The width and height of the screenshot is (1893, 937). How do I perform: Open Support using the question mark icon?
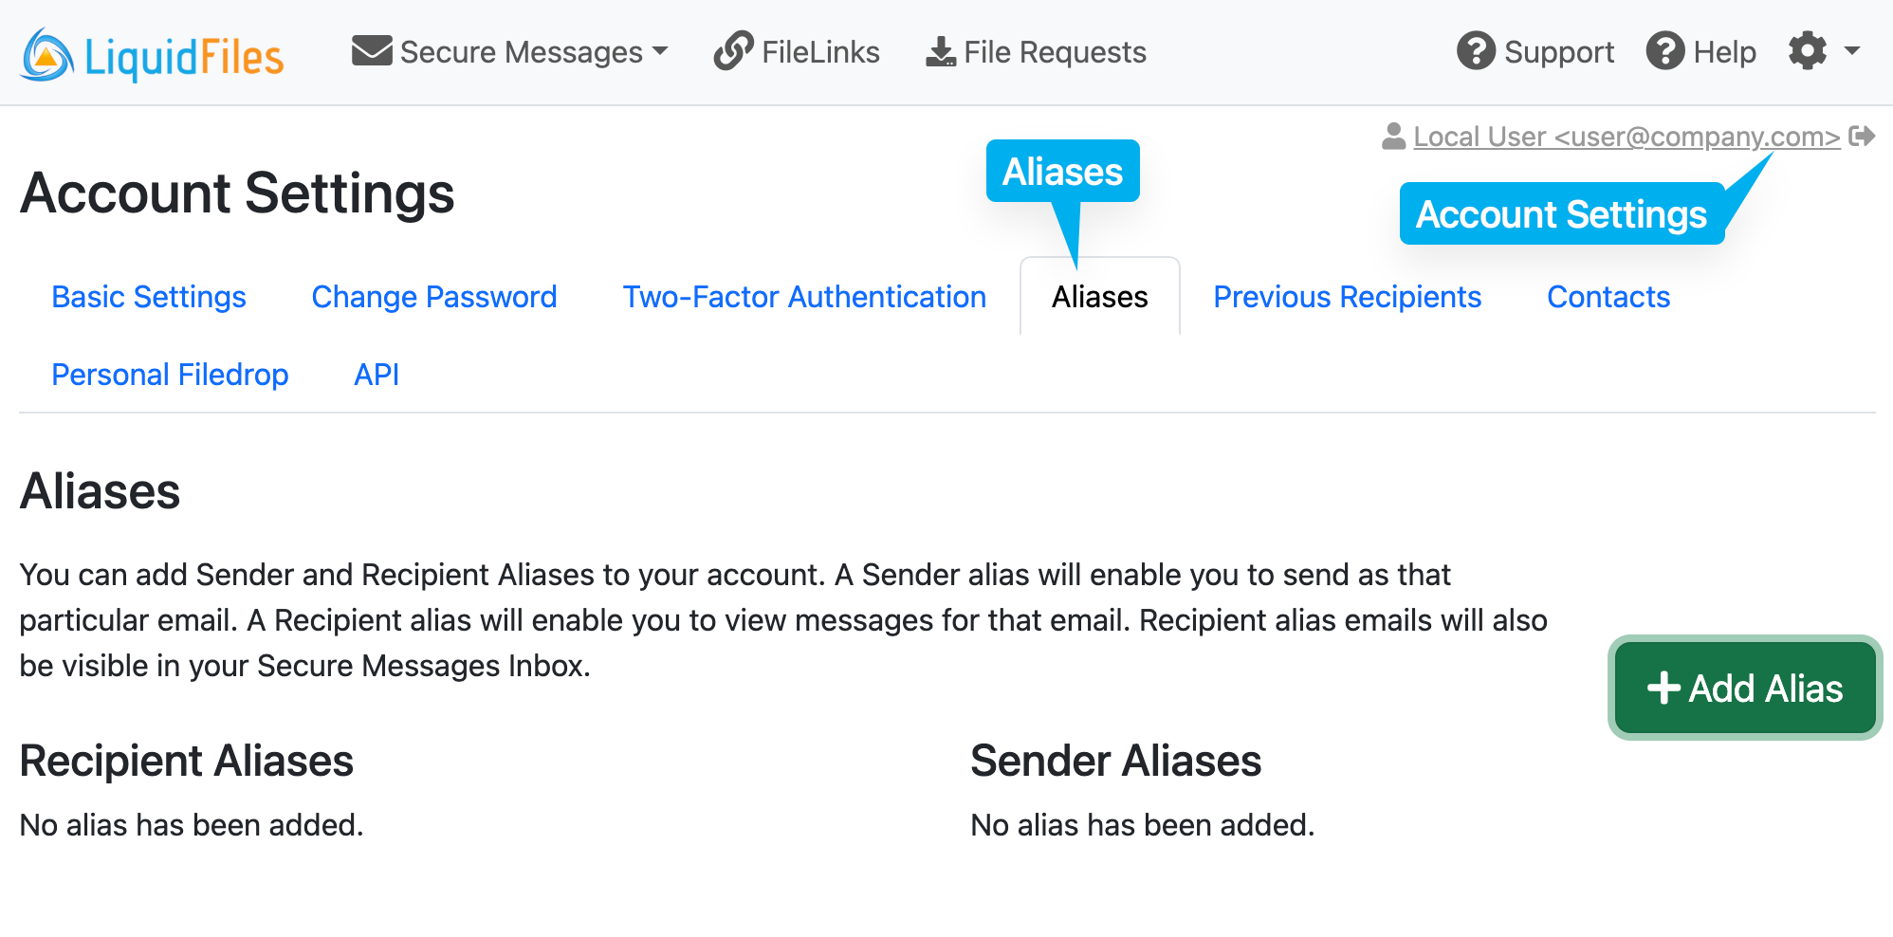click(1476, 51)
